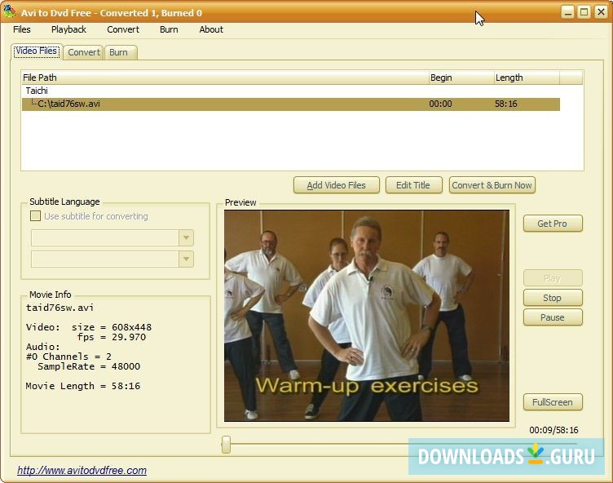The image size is (613, 483).
Task: Open preview in FullScreen
Action: 553,402
